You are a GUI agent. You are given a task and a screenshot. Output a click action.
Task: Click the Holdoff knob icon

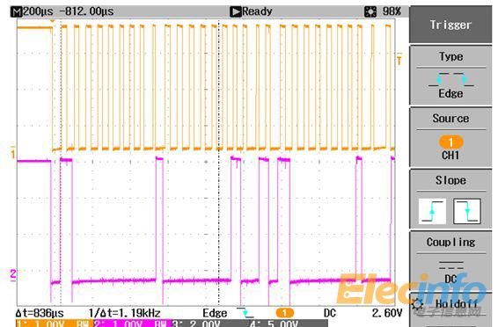tap(417, 304)
